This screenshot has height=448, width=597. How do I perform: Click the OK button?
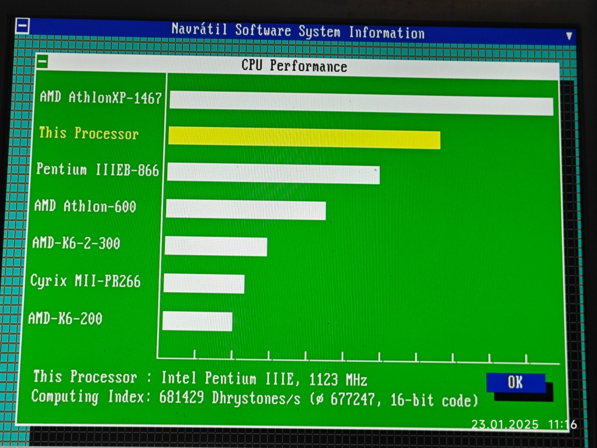[516, 382]
